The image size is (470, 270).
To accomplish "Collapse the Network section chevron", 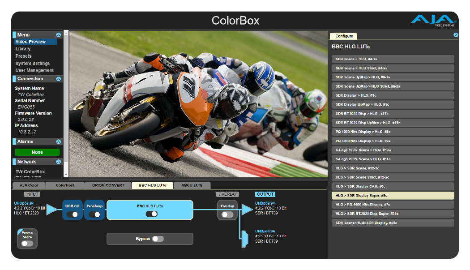I will (x=59, y=162).
